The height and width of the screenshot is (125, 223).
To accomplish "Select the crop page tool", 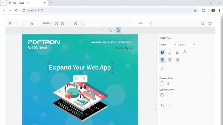I will (x=103, y=30).
